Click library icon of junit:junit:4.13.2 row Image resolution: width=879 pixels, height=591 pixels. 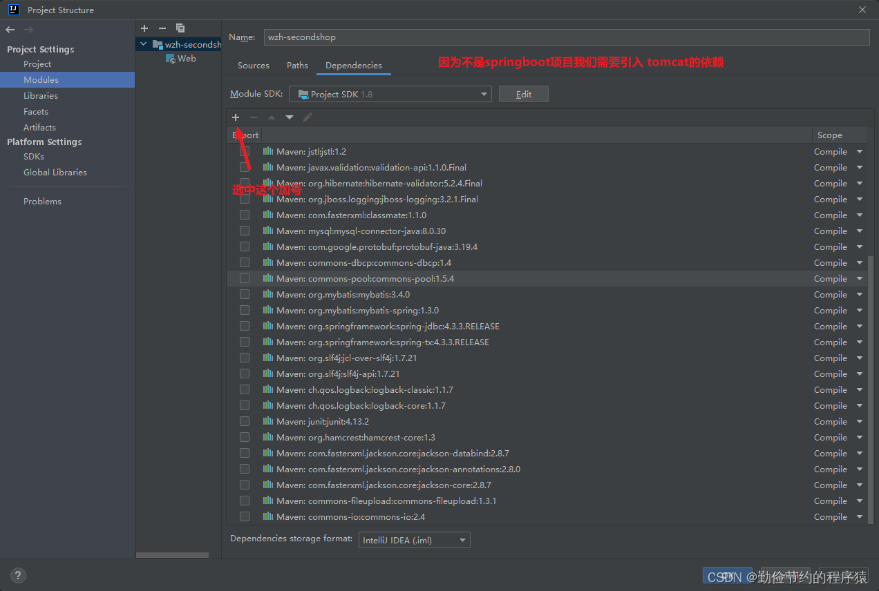268,421
